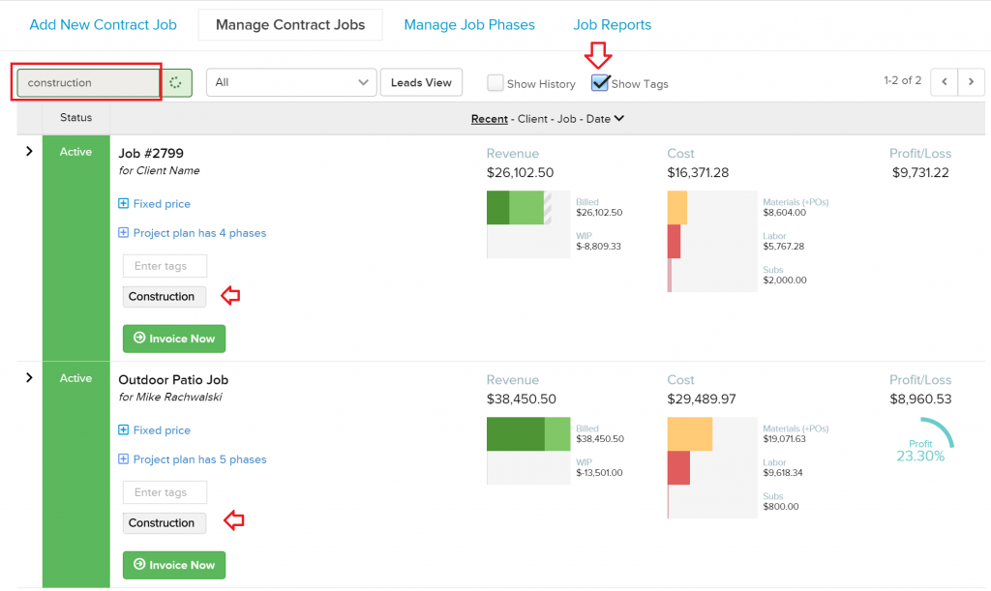Click Invoice Now for Outdoor Patio Job
The image size is (991, 591).
click(x=174, y=565)
